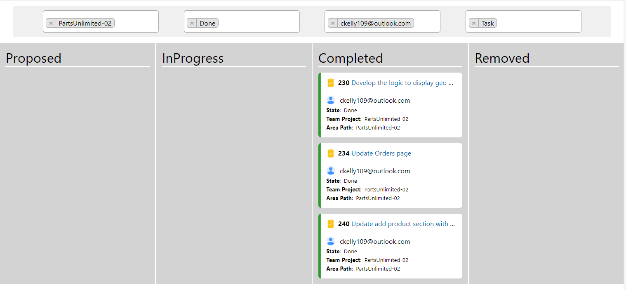
Task: Click user avatar on work item 230
Action: 331,100
